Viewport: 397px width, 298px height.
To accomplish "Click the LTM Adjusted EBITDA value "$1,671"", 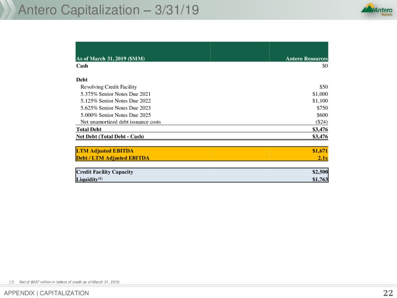I will [x=320, y=151].
